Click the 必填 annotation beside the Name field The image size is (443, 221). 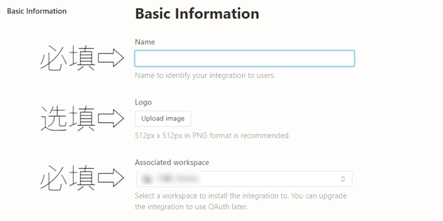pos(68,59)
